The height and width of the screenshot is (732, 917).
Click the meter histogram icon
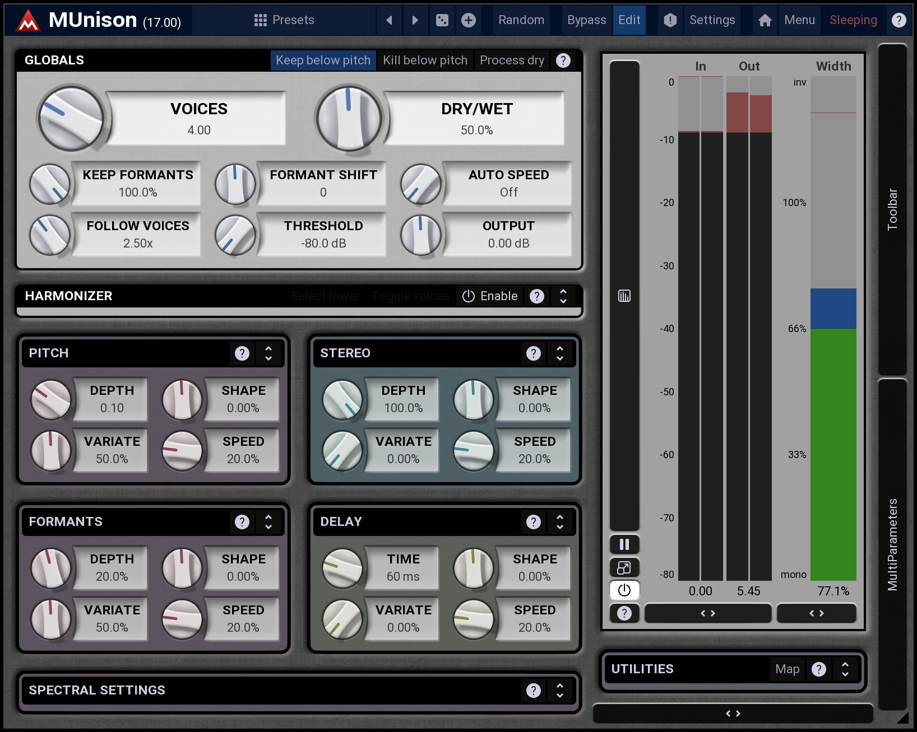pos(624,296)
